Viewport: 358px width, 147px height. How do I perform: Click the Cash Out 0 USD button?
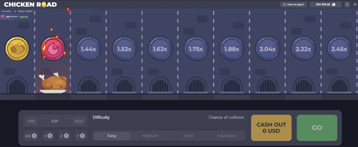[271, 127]
